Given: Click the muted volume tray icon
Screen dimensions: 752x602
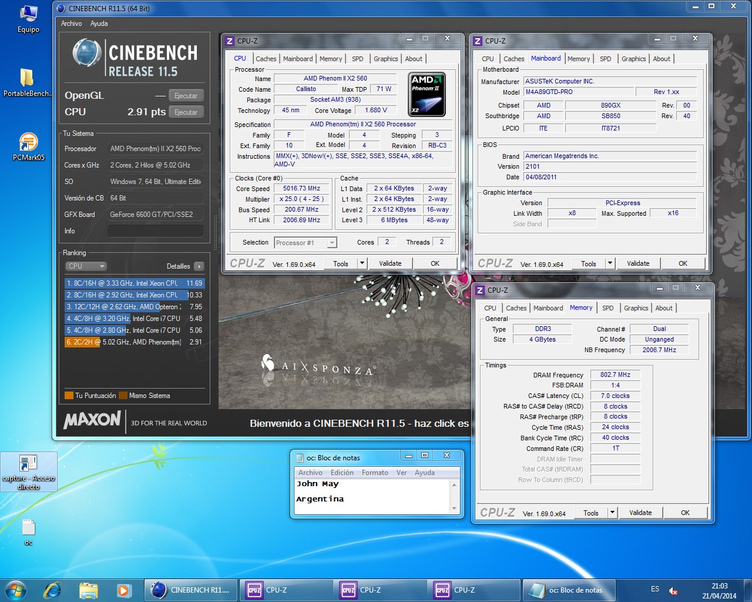Looking at the screenshot, I should point(673,591).
